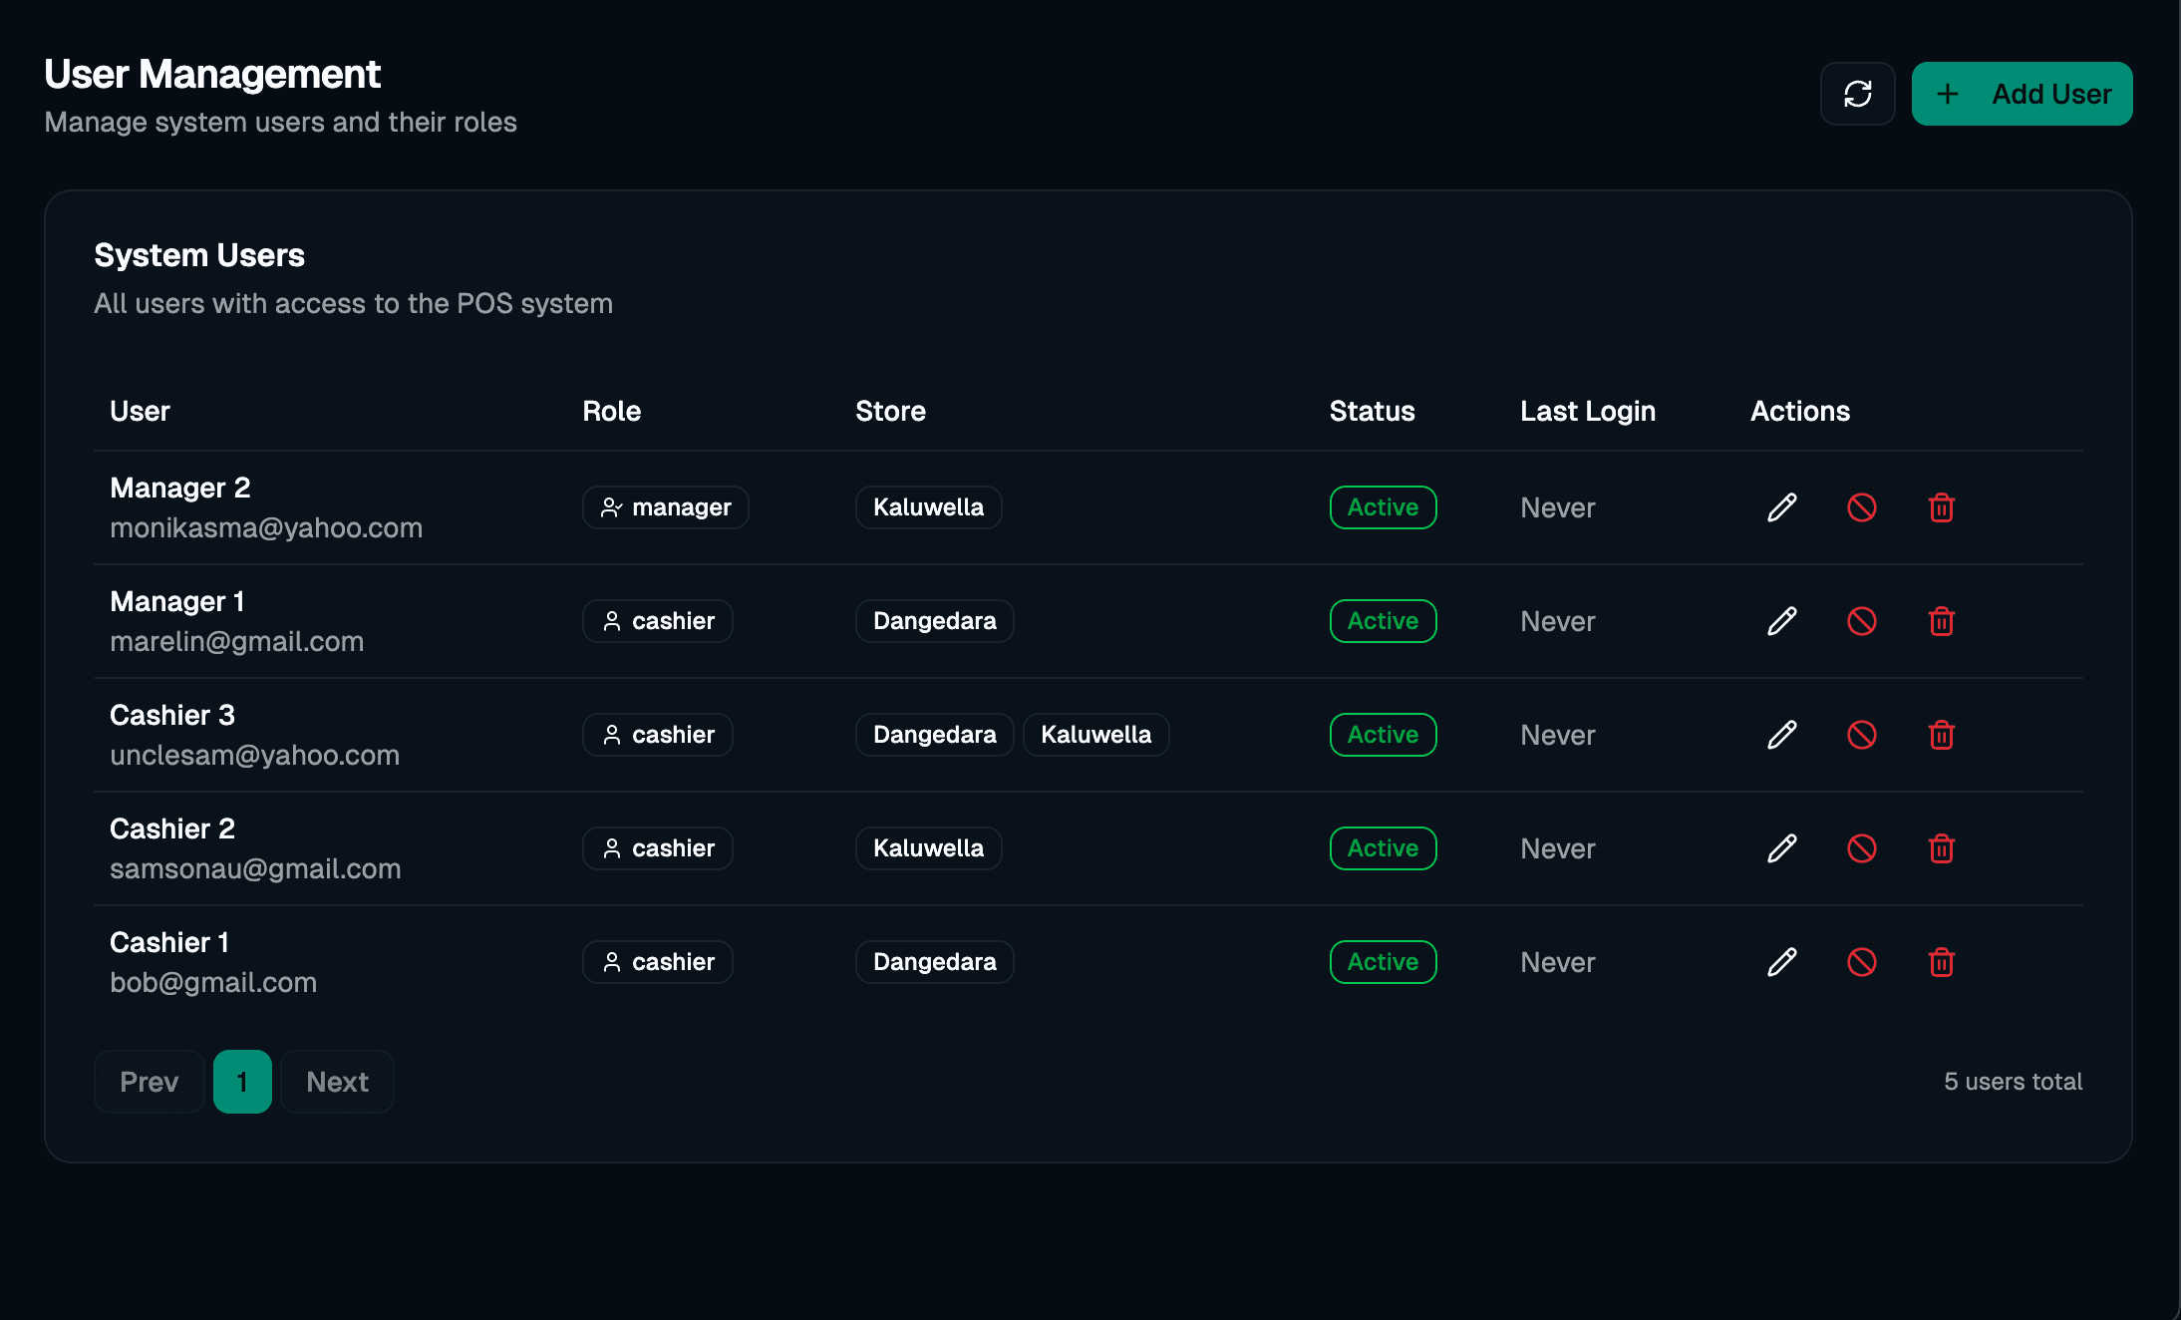The height and width of the screenshot is (1320, 2181).
Task: Click the Add User button
Action: (2022, 93)
